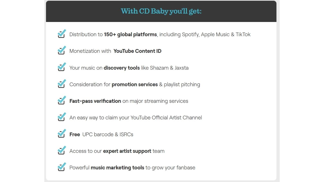
Task: Click the bold "promotion services" text
Action: 135,84
